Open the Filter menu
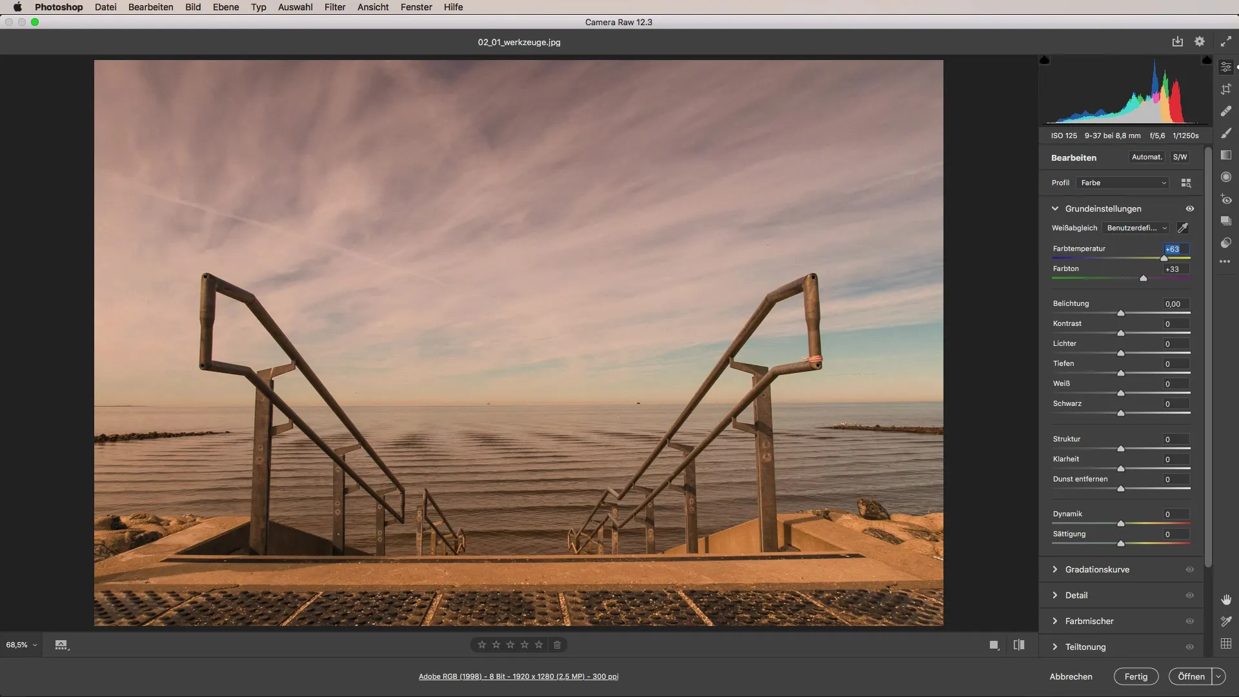1239x697 pixels. [x=335, y=7]
